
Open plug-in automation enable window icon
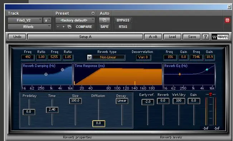105,20
